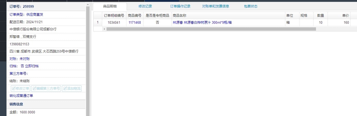The image size is (357, 116).
Task: Click the 单价 column header
Action: click(339, 15)
